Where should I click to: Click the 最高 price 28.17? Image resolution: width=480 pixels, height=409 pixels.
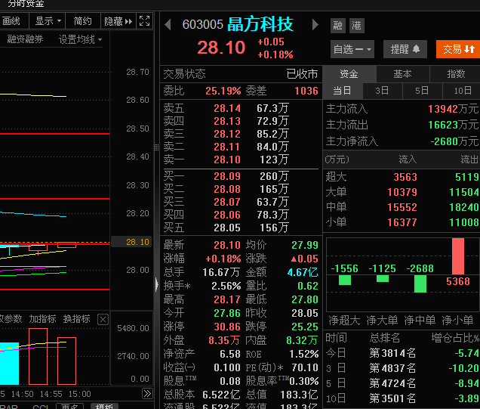227,300
